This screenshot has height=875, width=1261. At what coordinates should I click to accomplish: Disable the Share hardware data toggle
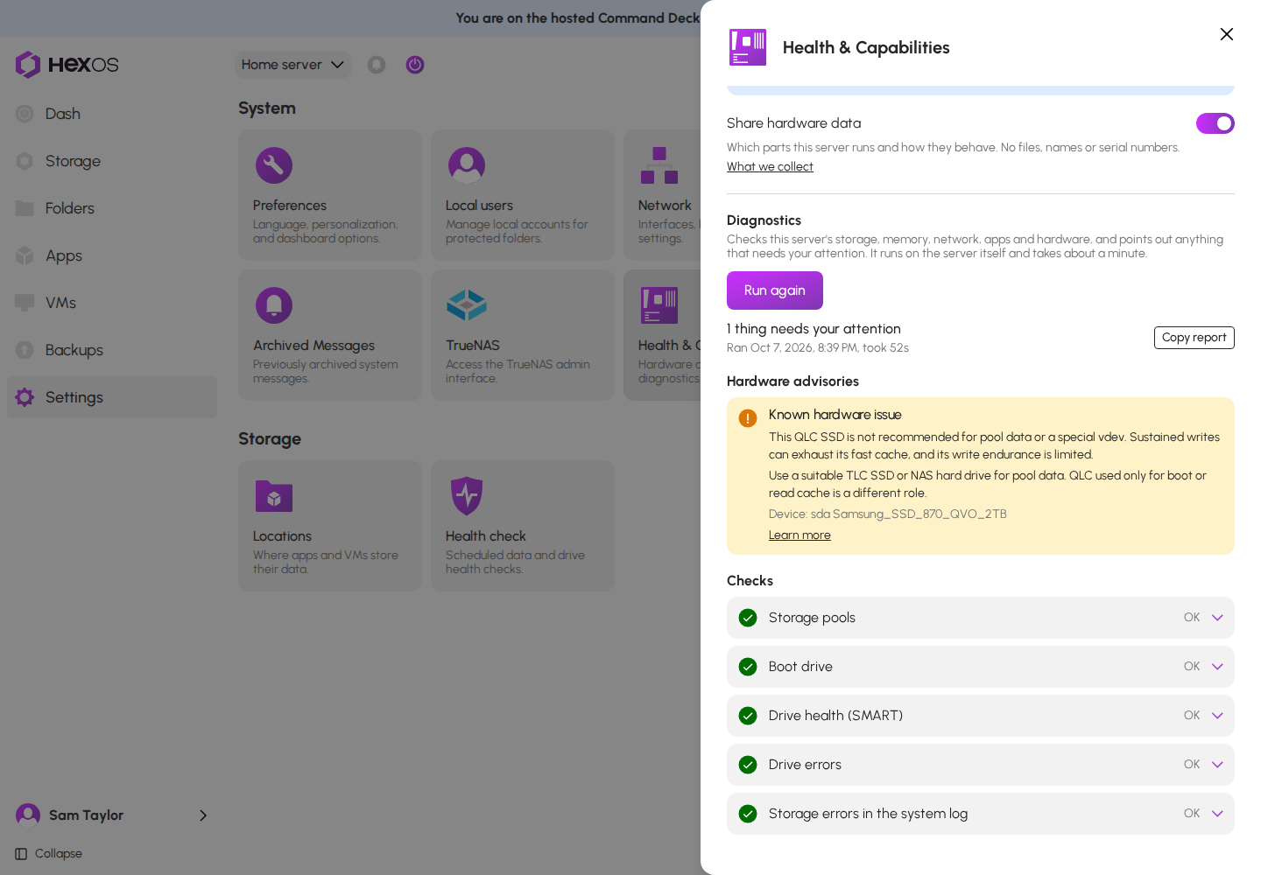click(1215, 123)
